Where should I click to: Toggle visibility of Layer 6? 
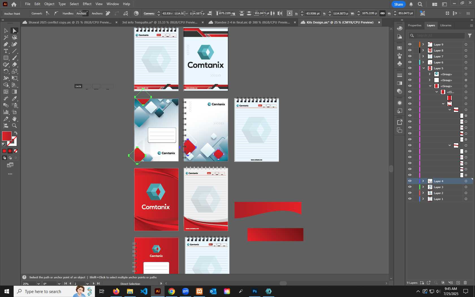410,62
